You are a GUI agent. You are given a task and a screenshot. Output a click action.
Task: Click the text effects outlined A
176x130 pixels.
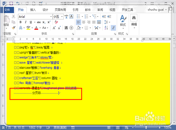tap(21, 28)
